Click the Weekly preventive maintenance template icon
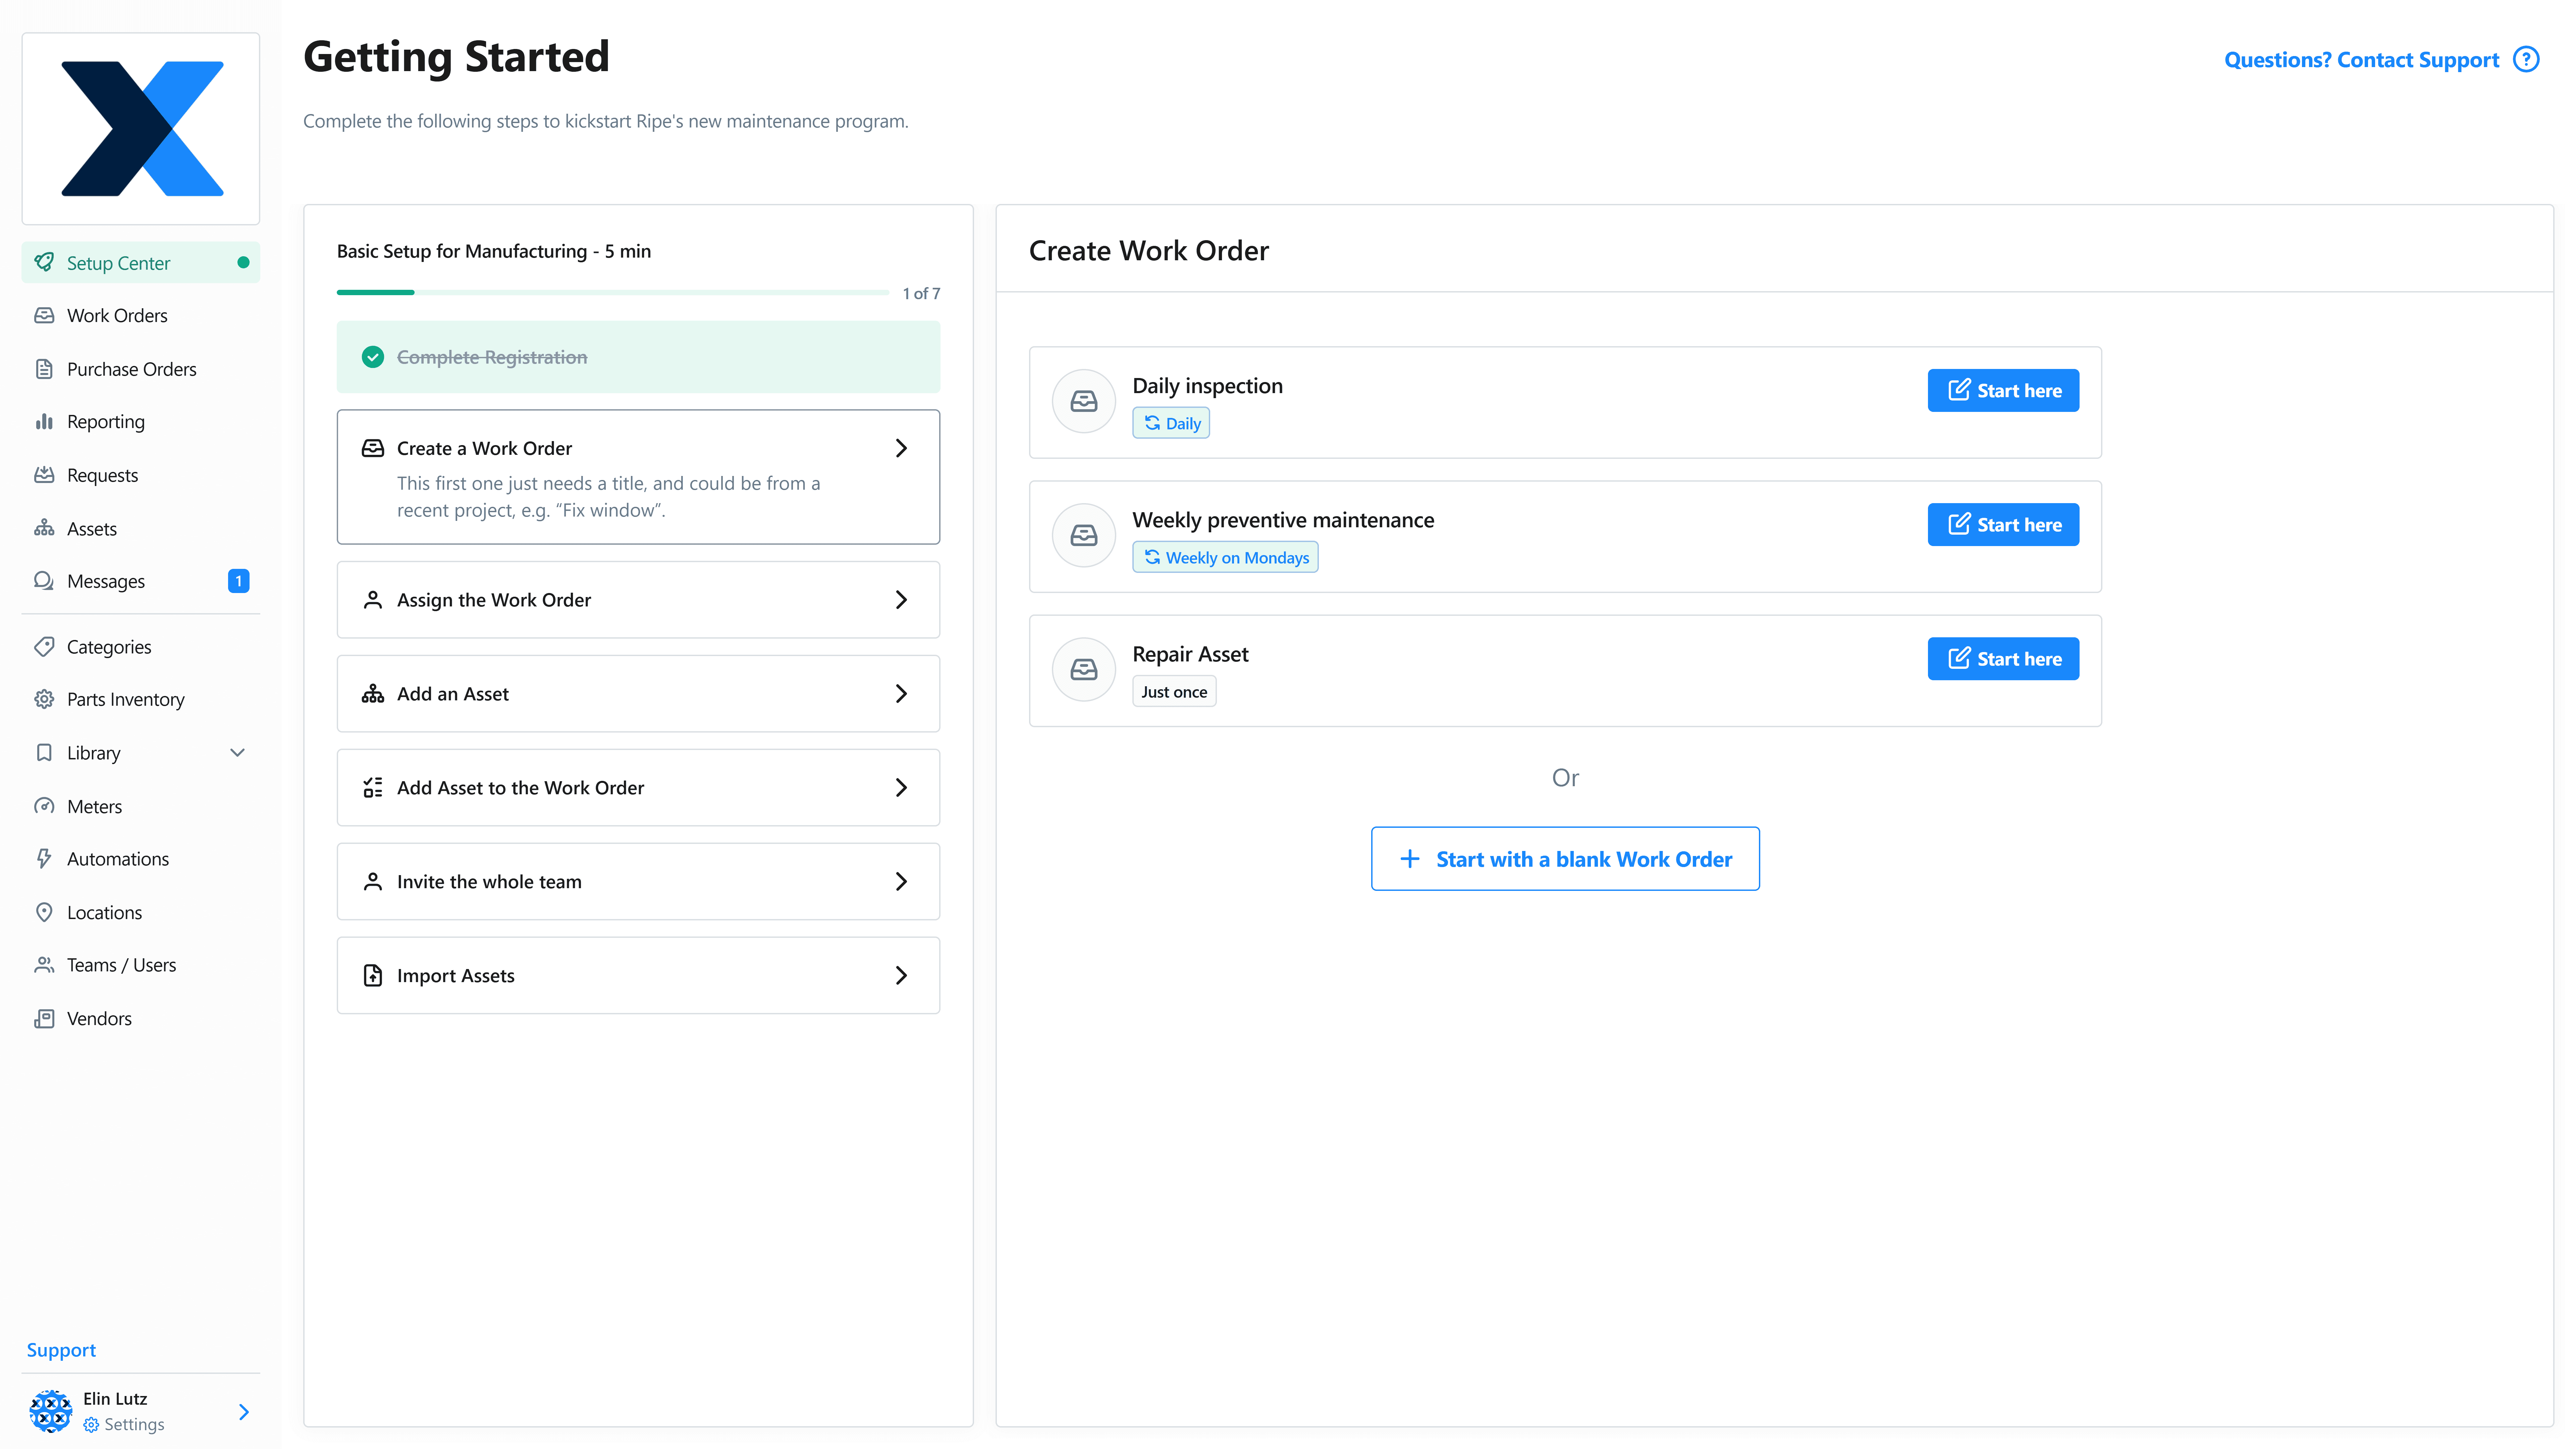Screen dimensions: 2576x1449 1084,535
